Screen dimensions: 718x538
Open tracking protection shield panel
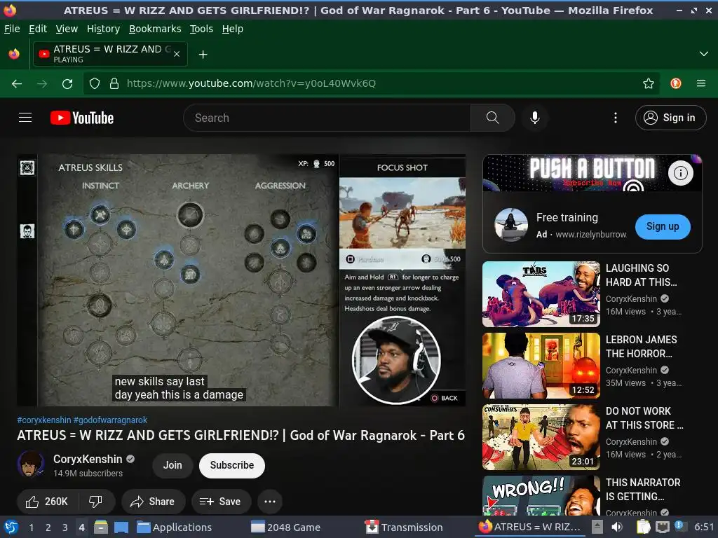95,83
